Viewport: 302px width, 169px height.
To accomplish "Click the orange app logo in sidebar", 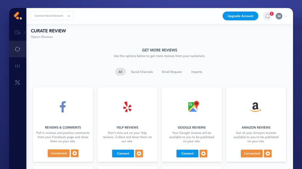I will (18, 16).
